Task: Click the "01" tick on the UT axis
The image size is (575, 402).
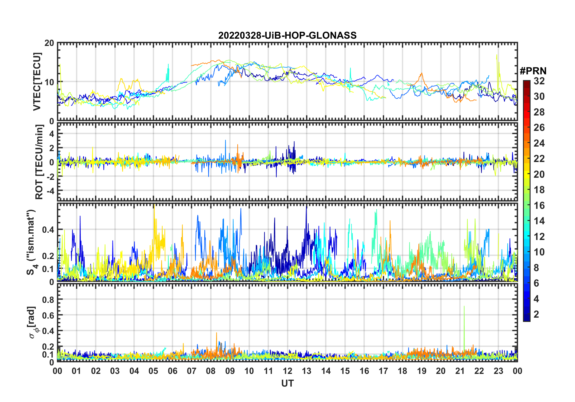Action: (76, 371)
